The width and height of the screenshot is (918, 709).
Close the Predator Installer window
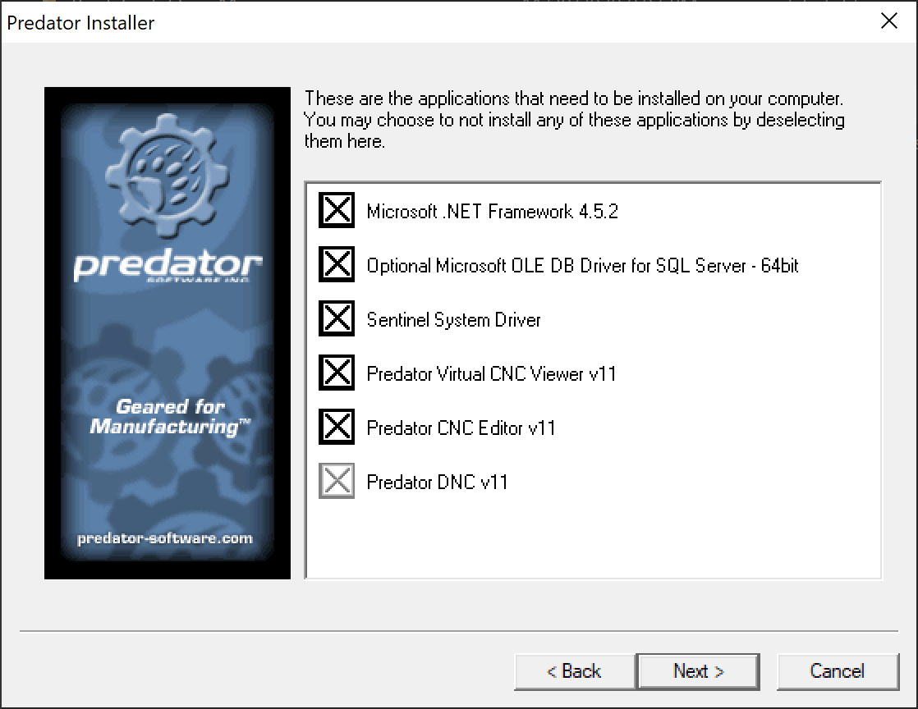point(888,21)
